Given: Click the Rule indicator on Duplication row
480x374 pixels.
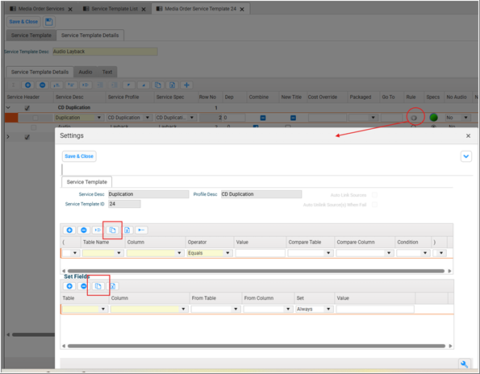Looking at the screenshot, I should click(x=414, y=118).
